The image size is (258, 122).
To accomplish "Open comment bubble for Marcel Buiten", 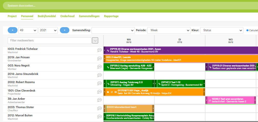I will tap(99, 116).
